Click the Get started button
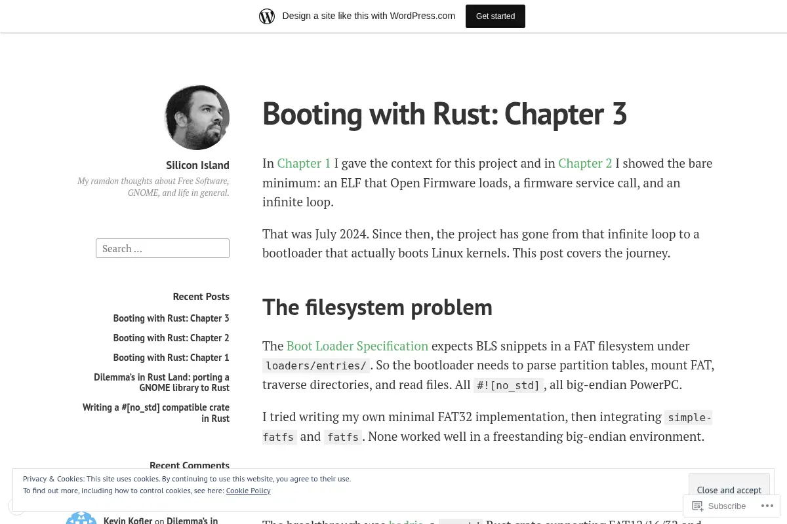The width and height of the screenshot is (787, 524). [x=495, y=16]
